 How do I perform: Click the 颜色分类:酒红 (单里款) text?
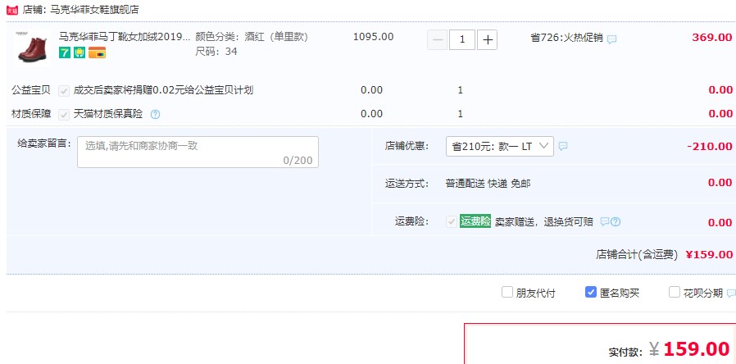(x=252, y=37)
